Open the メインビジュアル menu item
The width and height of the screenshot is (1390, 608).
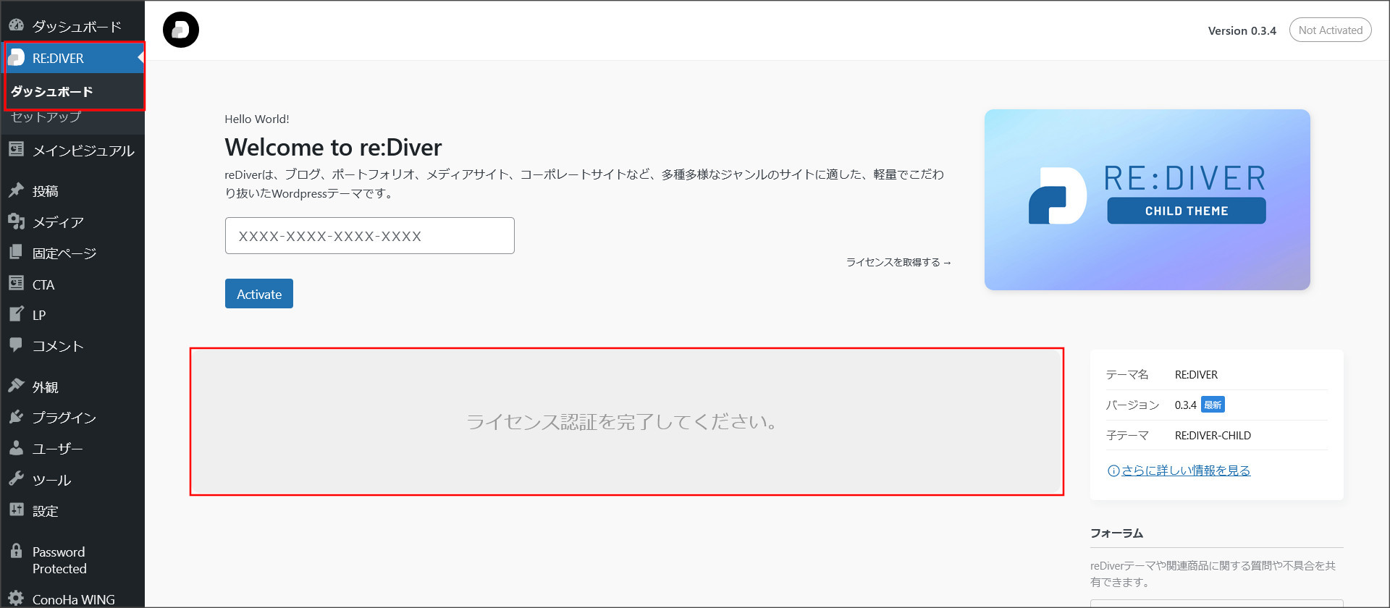[x=83, y=151]
